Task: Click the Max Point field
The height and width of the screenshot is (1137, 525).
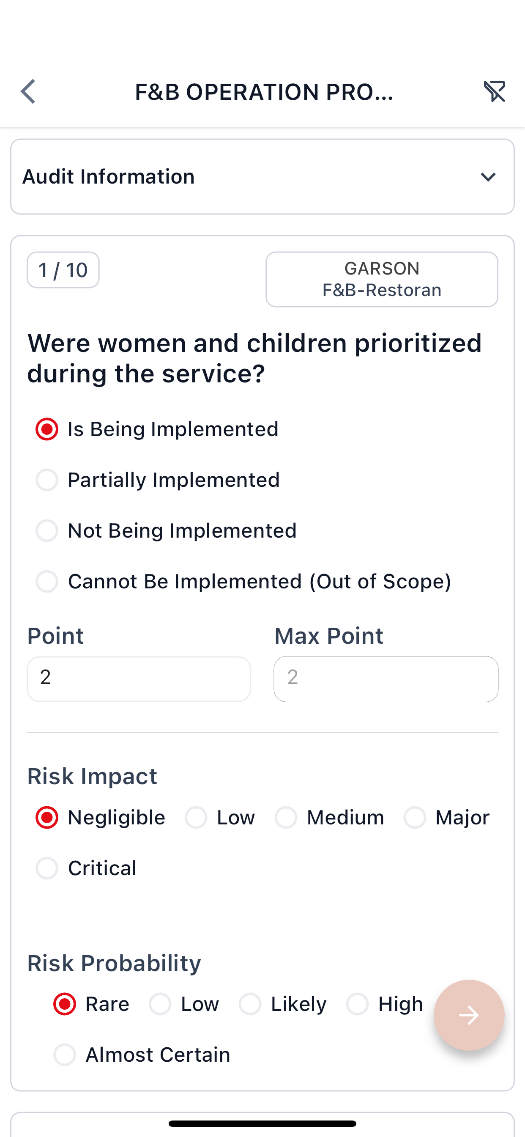Action: (386, 679)
